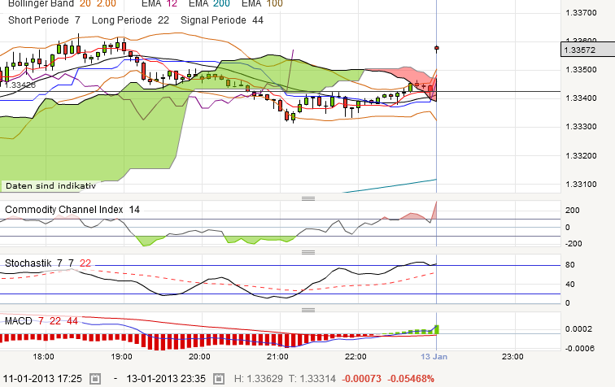Click the Signal Periode value 44
The image size is (615, 387).
point(258,20)
